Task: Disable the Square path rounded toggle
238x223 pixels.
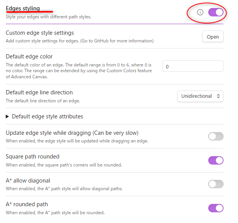Action: click(x=215, y=160)
